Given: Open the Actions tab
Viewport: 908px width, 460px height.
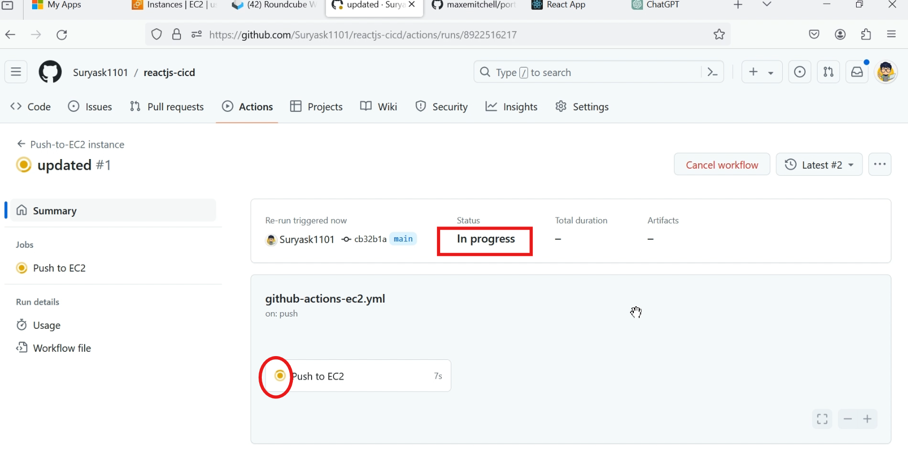Looking at the screenshot, I should click(247, 107).
